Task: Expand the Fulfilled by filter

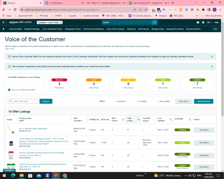Action: click(120, 101)
